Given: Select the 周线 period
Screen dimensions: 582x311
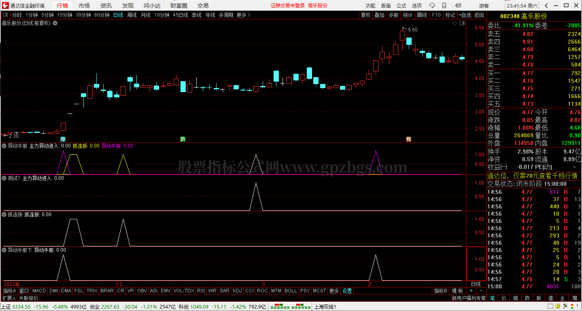Looking at the screenshot, I should click(x=132, y=15).
